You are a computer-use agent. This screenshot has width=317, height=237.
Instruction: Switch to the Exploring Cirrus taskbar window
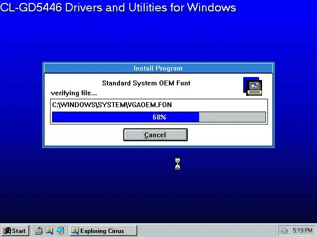[x=104, y=231]
